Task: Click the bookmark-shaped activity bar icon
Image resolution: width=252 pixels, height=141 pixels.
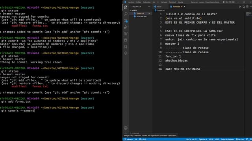Action: [x=126, y=47]
